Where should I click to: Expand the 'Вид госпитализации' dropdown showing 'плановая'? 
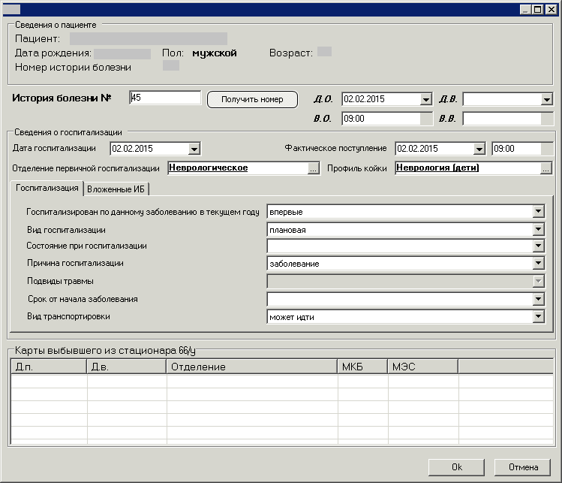click(538, 229)
